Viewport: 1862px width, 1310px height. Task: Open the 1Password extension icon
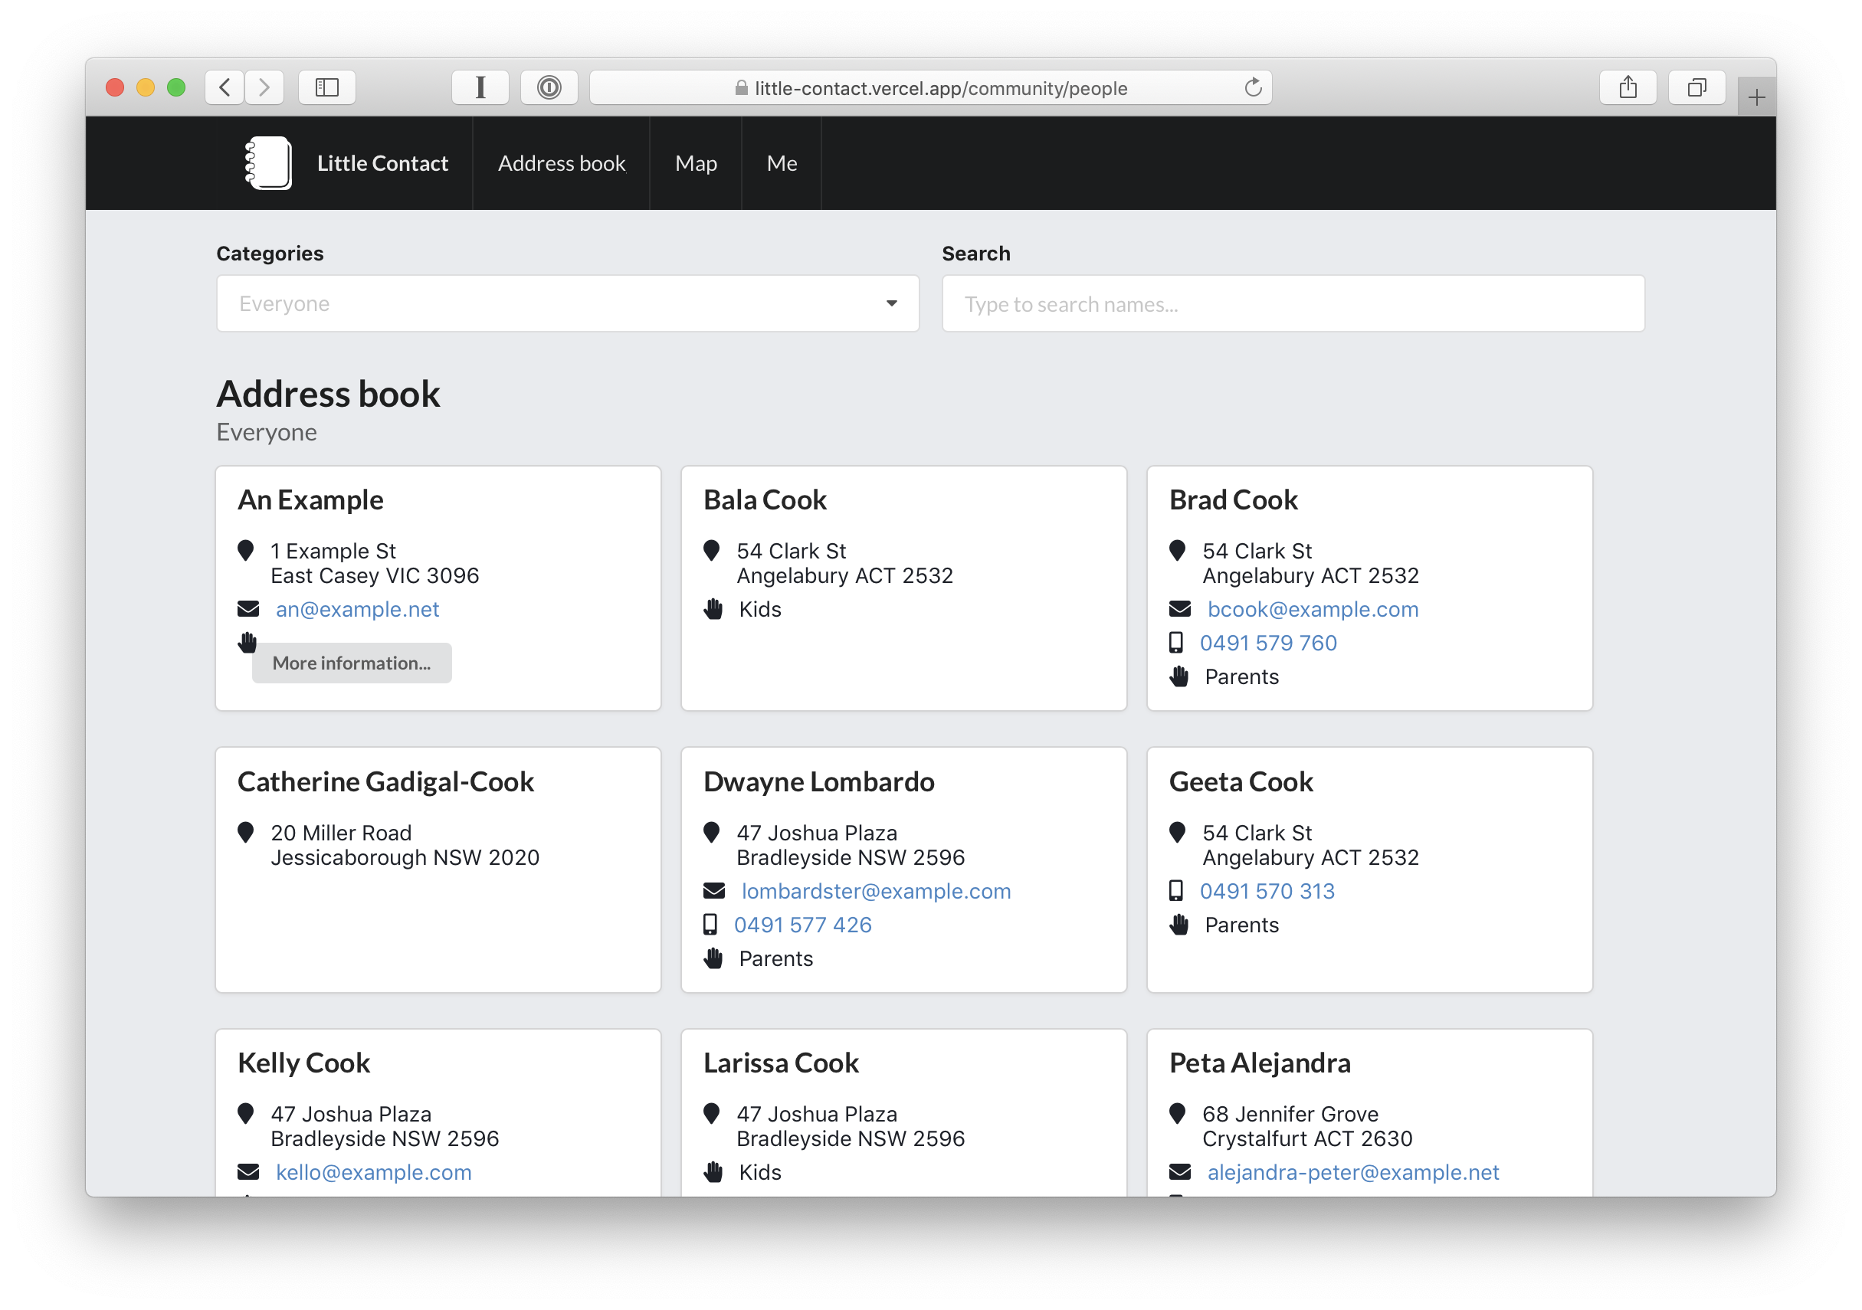pyautogui.click(x=549, y=87)
